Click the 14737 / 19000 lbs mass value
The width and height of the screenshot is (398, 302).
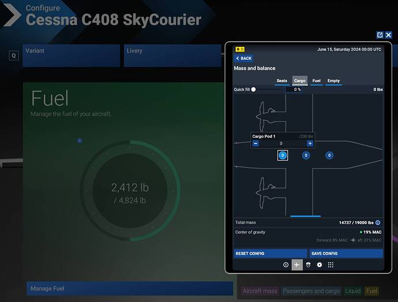356,222
